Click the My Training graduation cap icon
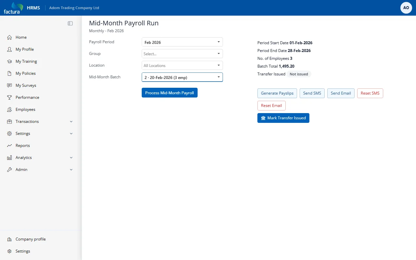The height and width of the screenshot is (260, 416). [9, 61]
